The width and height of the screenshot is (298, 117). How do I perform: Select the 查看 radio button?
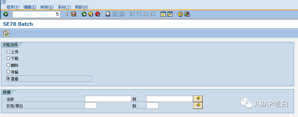pos(8,79)
